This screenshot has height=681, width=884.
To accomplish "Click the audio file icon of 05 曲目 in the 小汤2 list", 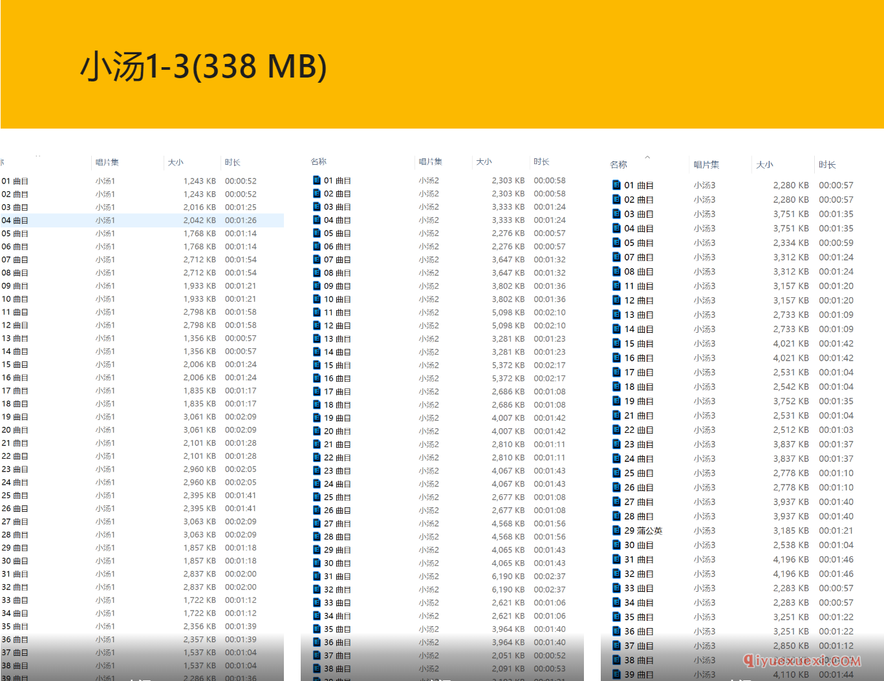I will (x=317, y=233).
